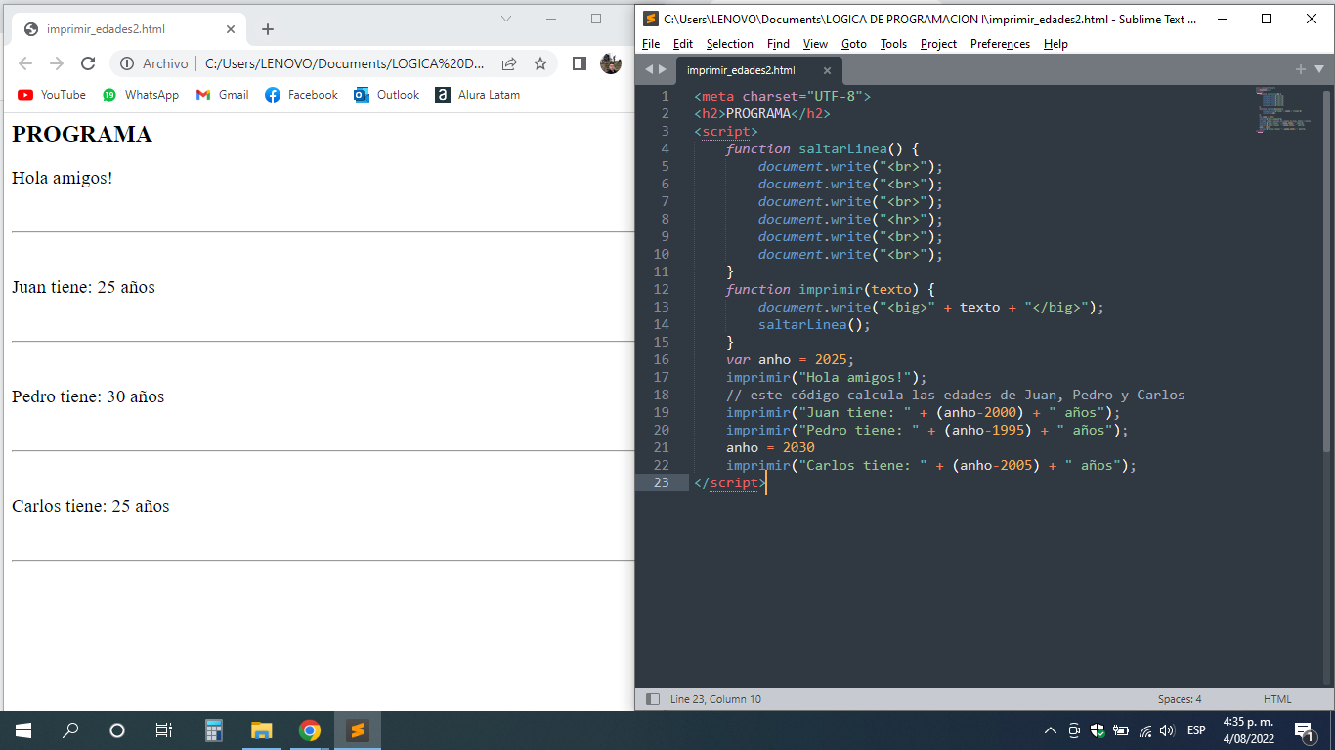Toggle the sidebar icon in Sublime status bar
This screenshot has height=750, width=1335.
pos(653,699)
